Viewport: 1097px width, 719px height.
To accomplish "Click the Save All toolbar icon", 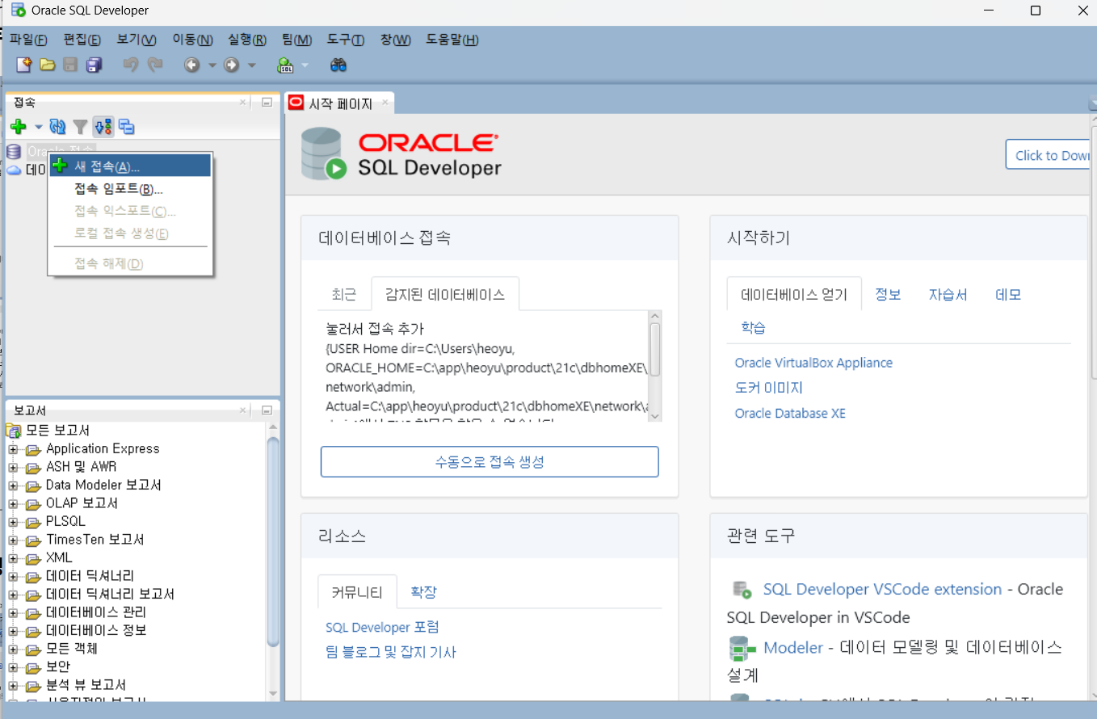I will 95,65.
